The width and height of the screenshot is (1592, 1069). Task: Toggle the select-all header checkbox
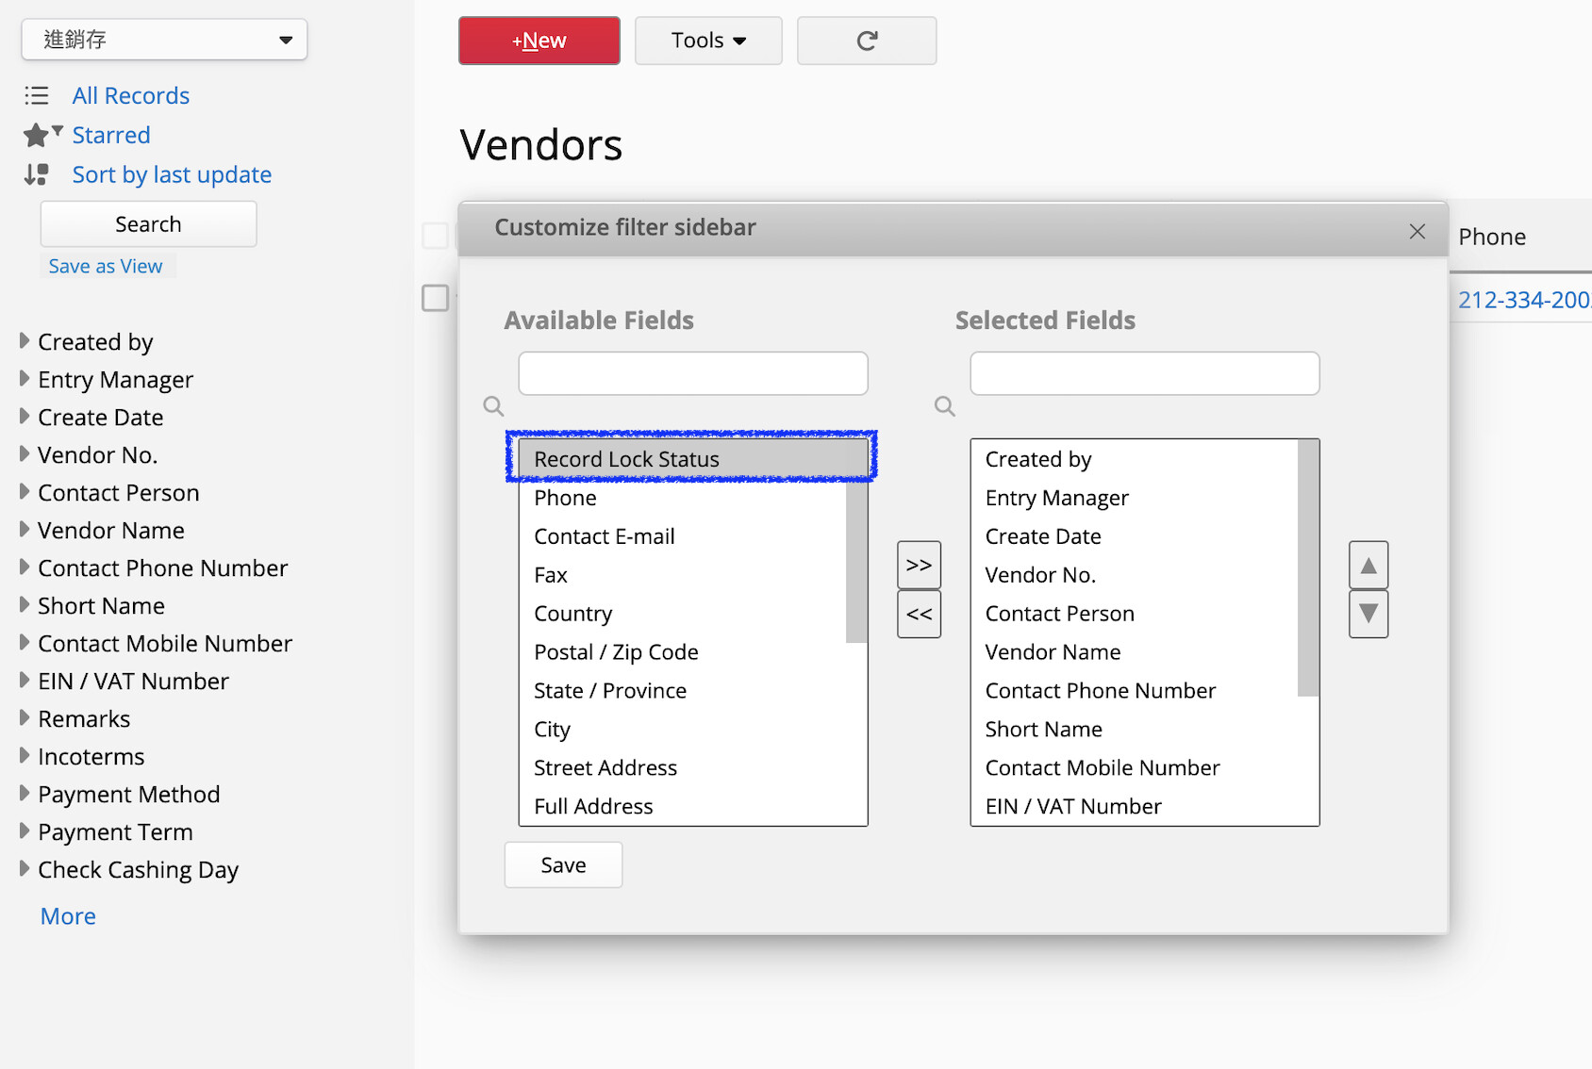click(x=435, y=236)
